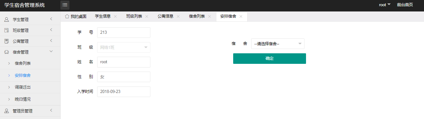The width and height of the screenshot is (424, 119).
Task: Click the home icon on 我的桌面 tab
Action: pyautogui.click(x=67, y=16)
